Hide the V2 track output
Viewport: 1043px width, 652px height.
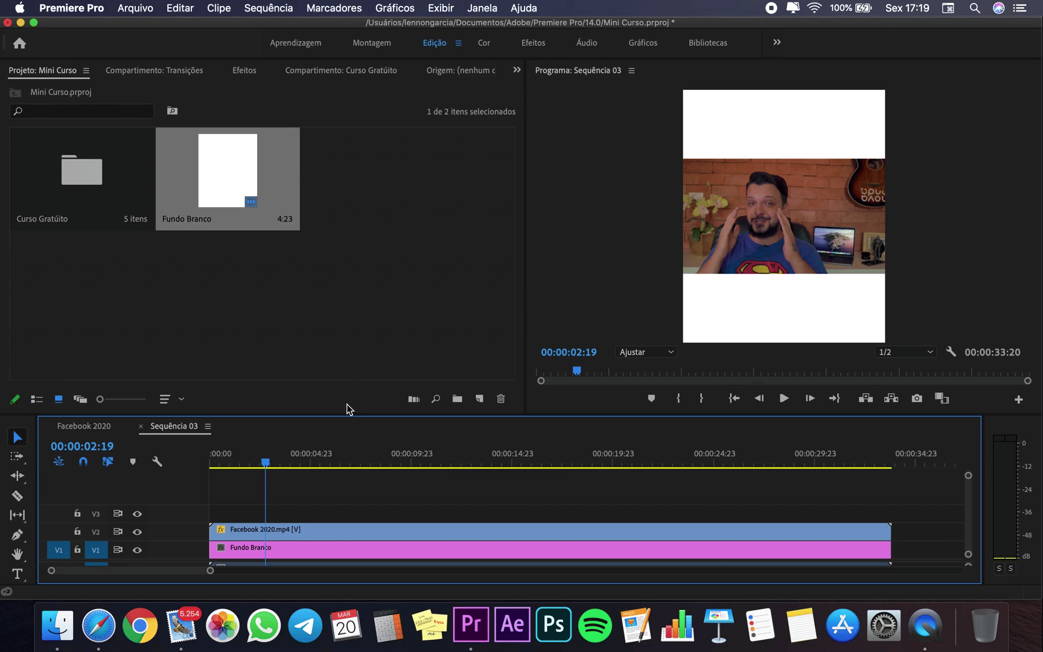[x=137, y=532]
